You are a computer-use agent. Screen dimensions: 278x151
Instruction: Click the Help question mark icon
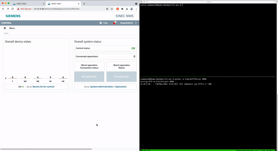(x=101, y=23)
